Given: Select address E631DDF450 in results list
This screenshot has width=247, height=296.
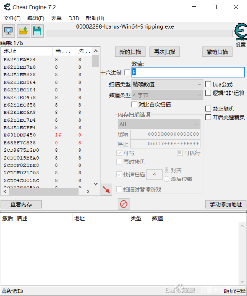Looking at the screenshot, I should tap(20, 135).
